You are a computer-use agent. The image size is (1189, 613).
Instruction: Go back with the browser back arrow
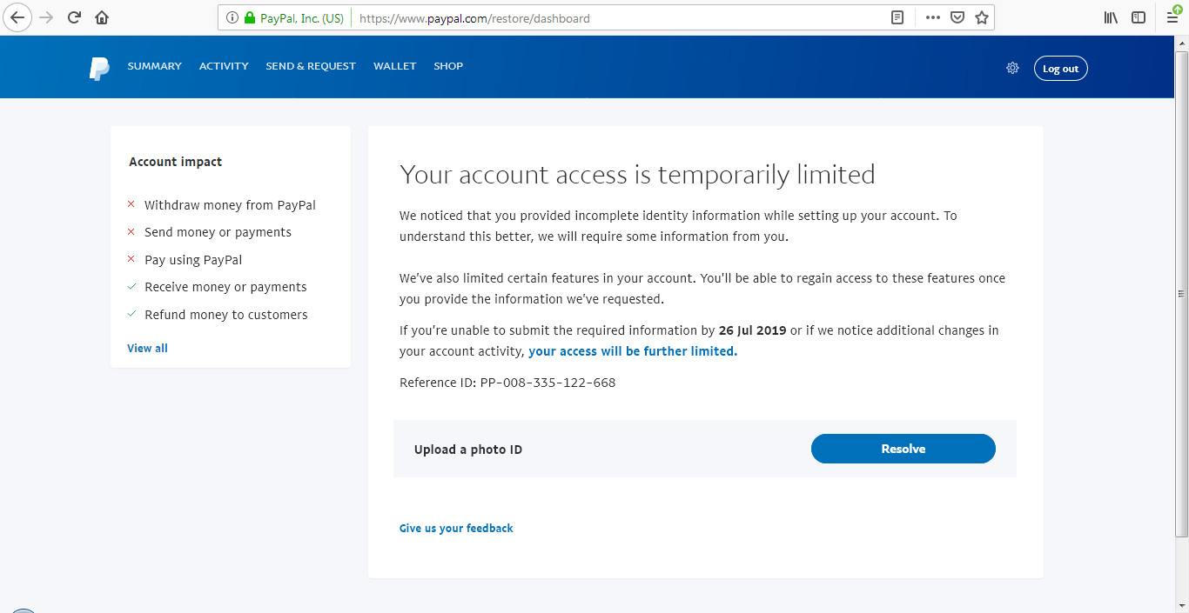(17, 17)
